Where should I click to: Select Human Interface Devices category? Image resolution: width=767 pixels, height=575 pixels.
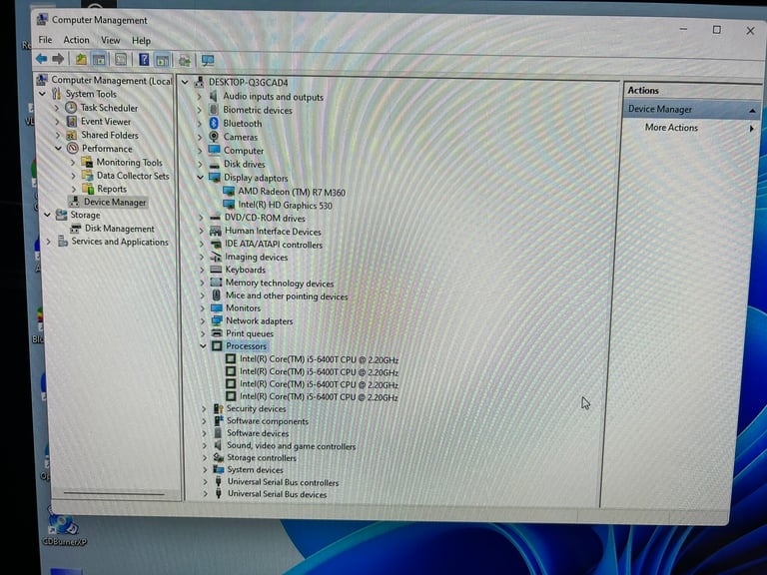273,232
